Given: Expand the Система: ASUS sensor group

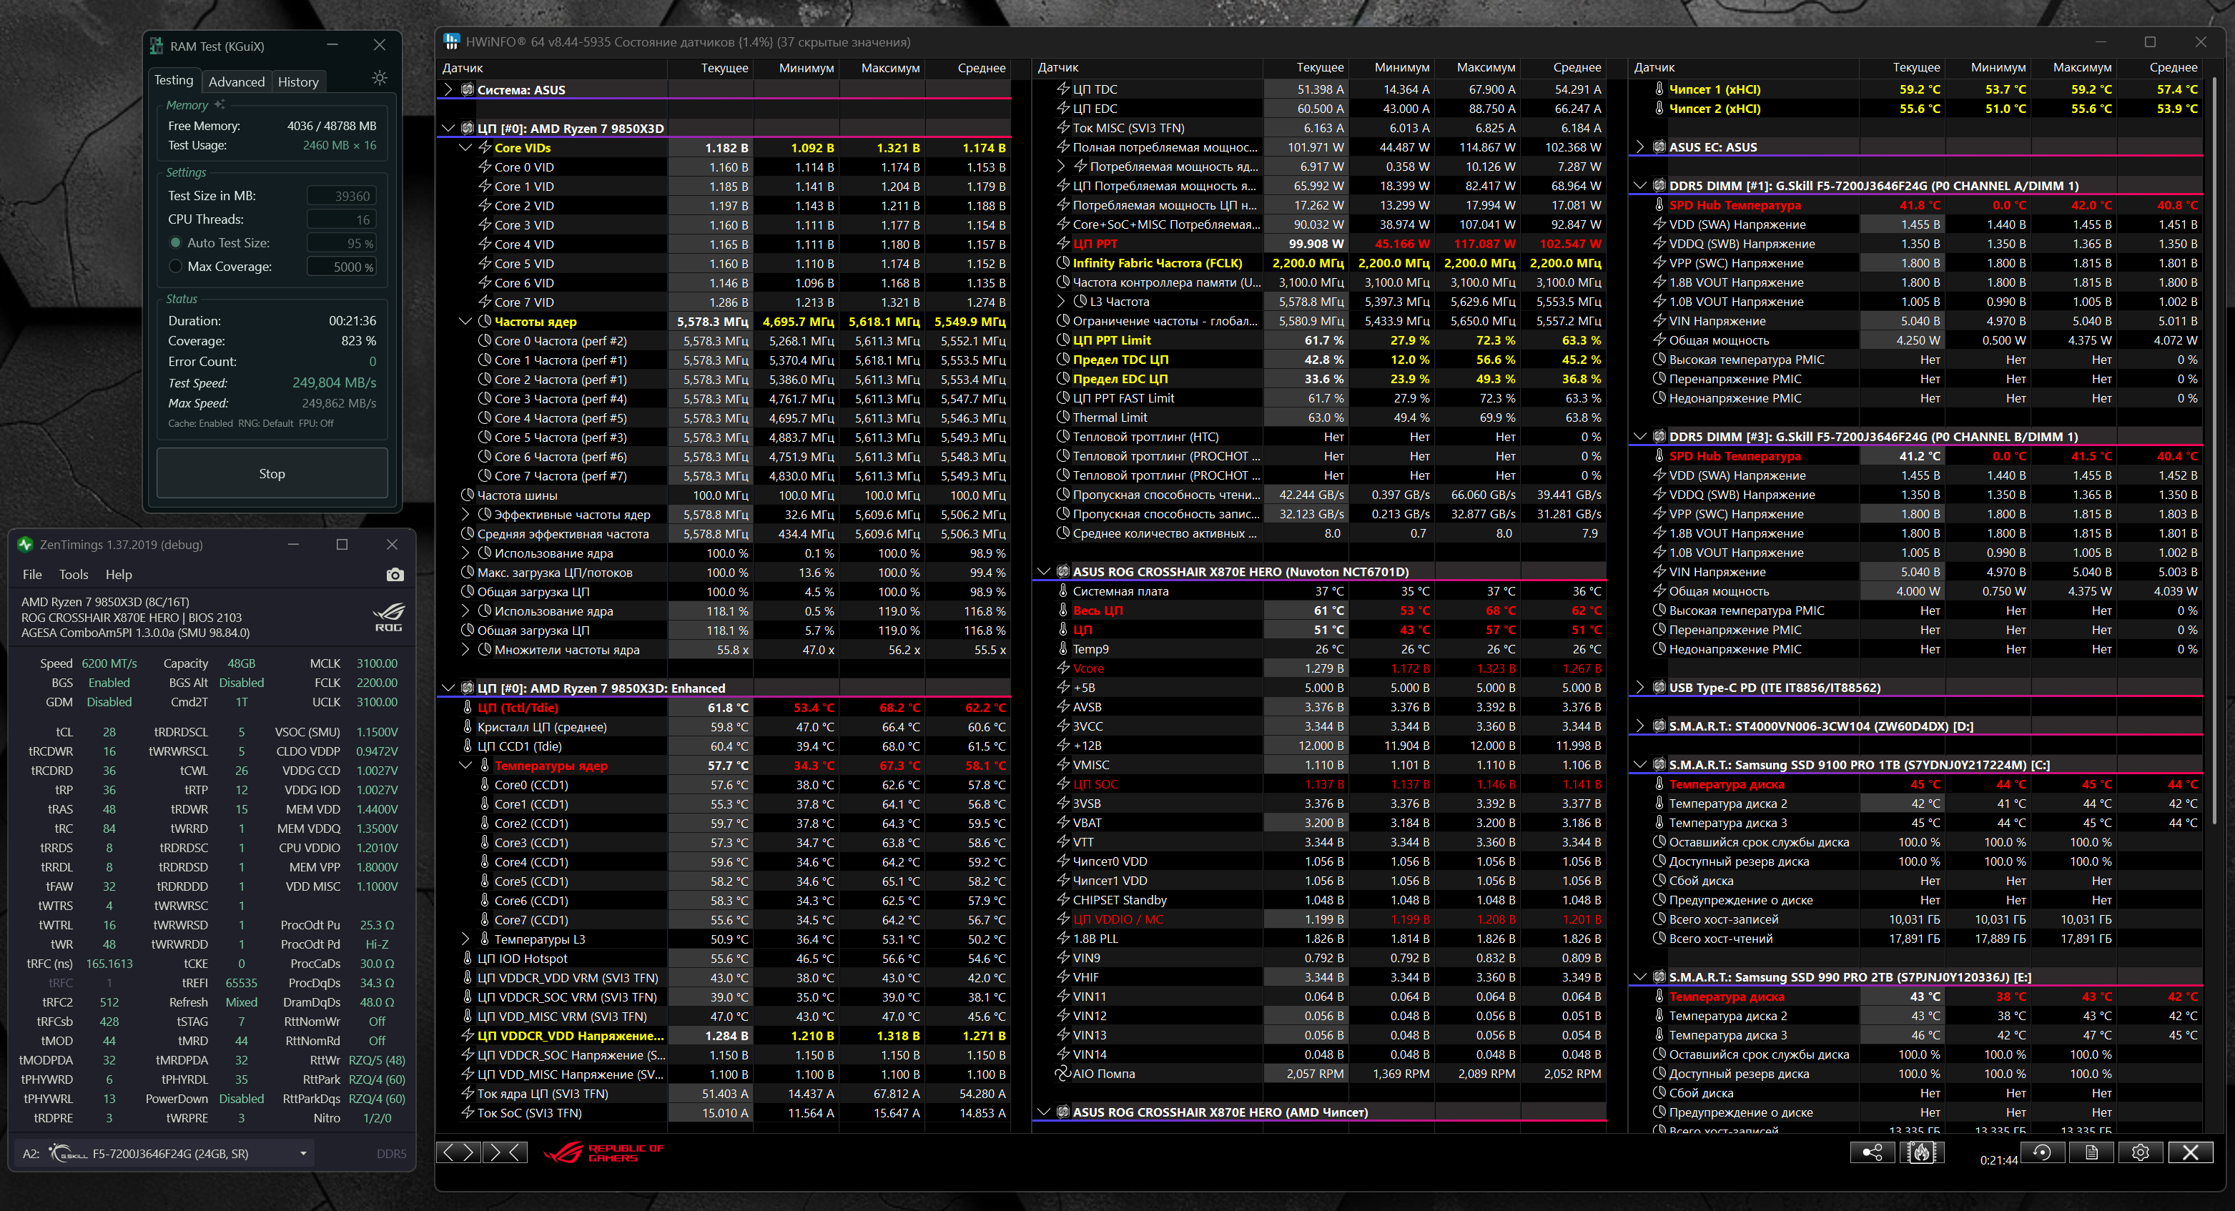Looking at the screenshot, I should pos(448,89).
